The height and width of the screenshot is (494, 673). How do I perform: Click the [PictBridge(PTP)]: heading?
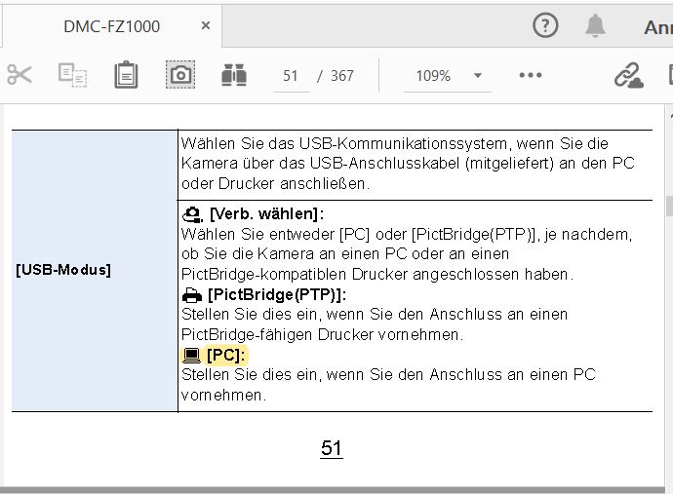[x=277, y=294]
